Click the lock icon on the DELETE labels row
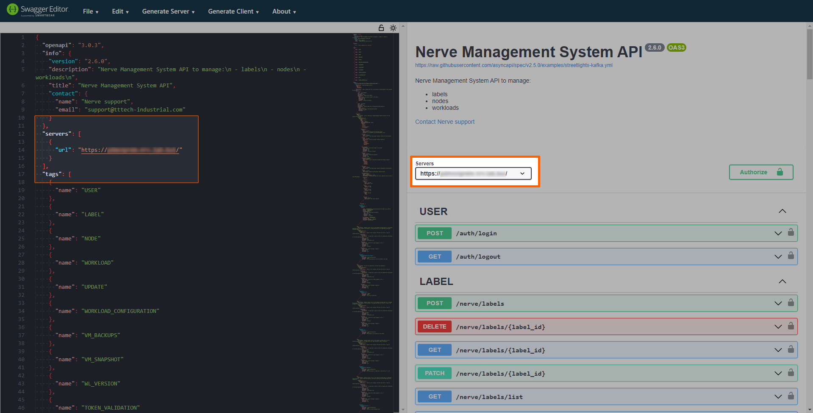The width and height of the screenshot is (813, 413). [x=791, y=326]
